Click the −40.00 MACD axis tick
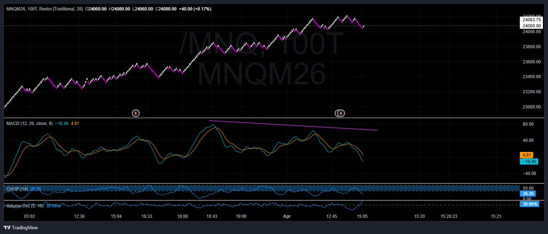548x234 pixels. click(529, 173)
